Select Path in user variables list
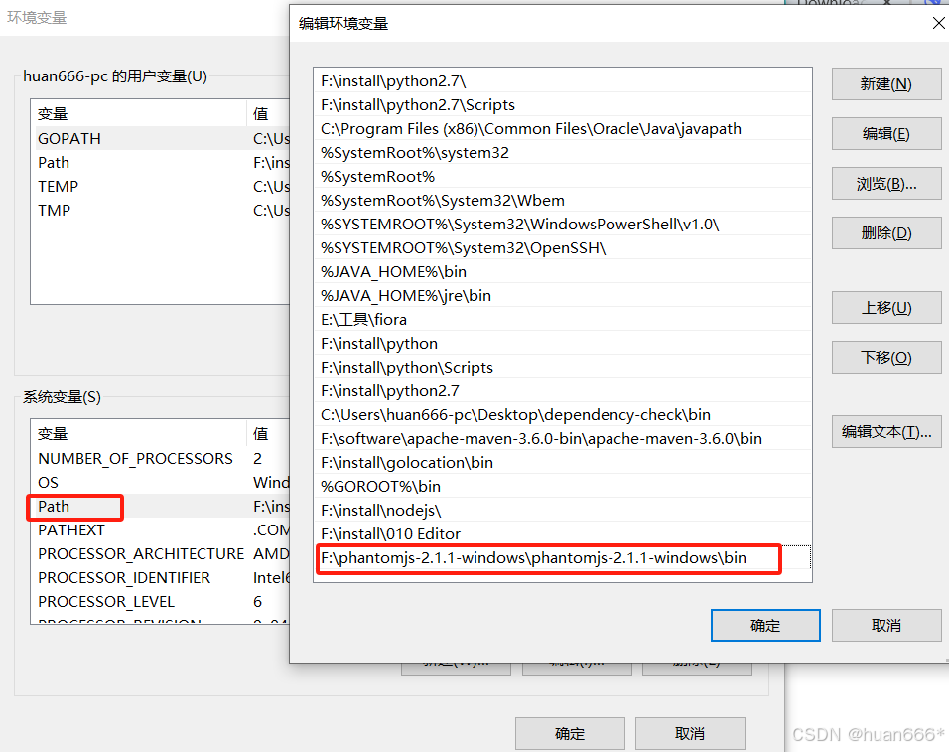 [x=161, y=163]
